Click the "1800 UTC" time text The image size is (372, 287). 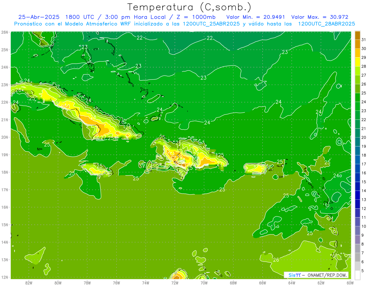[80, 17]
